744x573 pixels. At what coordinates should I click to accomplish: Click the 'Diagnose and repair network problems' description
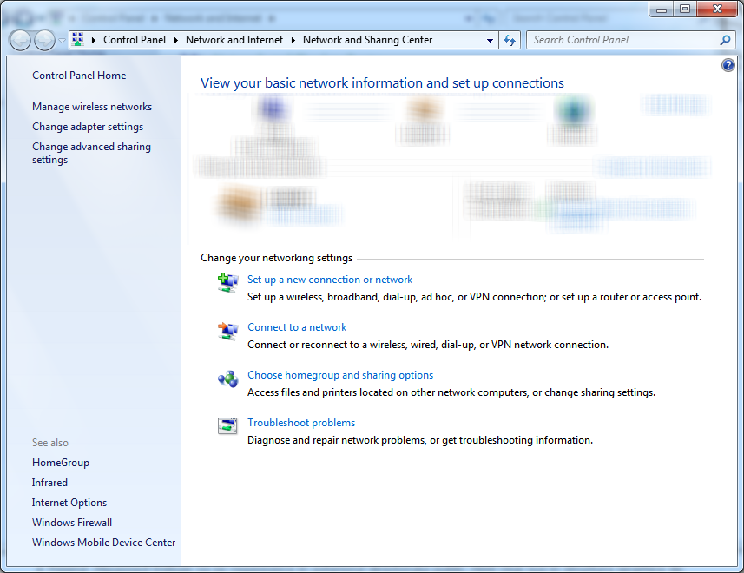click(x=420, y=440)
